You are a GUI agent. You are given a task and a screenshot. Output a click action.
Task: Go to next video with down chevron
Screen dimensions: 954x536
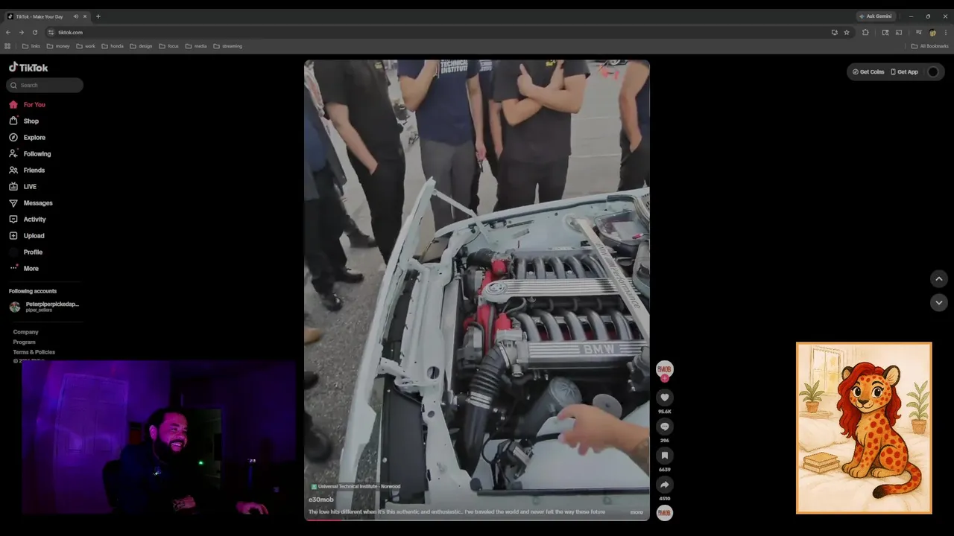(939, 302)
